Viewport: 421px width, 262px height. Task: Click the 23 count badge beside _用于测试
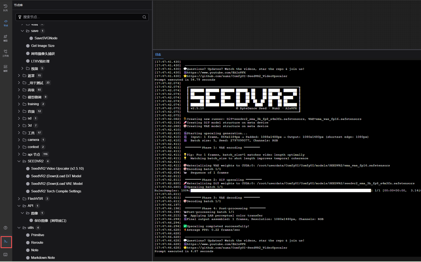[48, 83]
